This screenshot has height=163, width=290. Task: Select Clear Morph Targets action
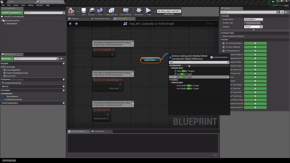tap(185, 71)
